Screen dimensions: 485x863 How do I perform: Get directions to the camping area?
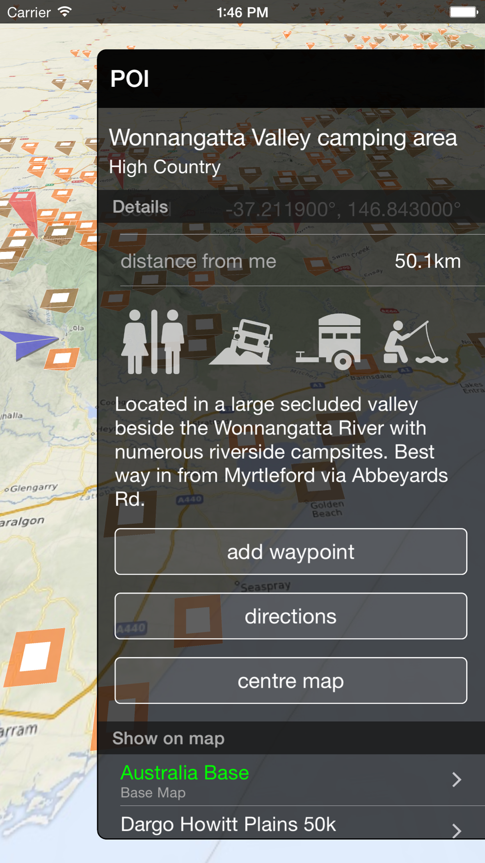point(291,616)
